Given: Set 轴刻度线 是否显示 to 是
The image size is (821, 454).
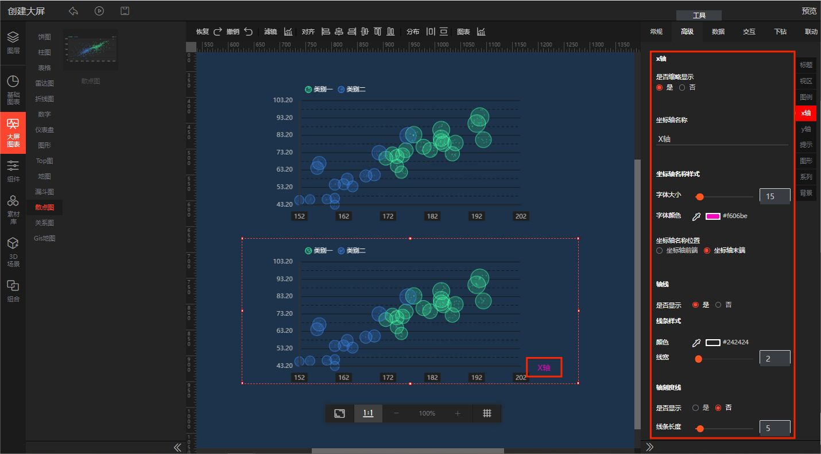Looking at the screenshot, I should tap(695, 408).
